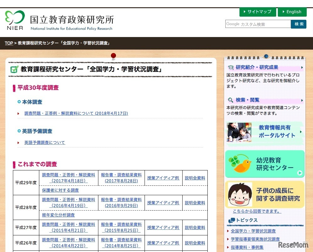The height and width of the screenshot is (252, 313).
Task: Click the 検索 search button
Action: point(299,24)
